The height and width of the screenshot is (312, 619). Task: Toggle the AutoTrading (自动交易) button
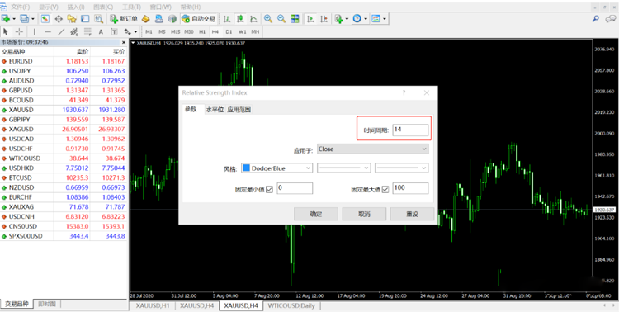click(x=199, y=18)
